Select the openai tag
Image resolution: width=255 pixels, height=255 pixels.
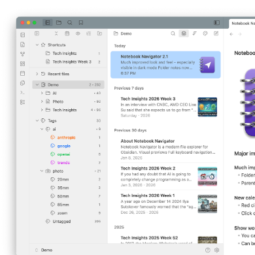point(68,154)
